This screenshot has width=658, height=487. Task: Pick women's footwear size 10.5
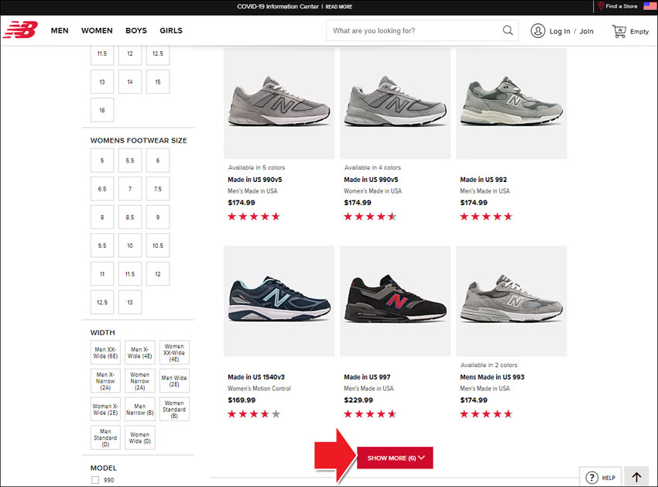(x=158, y=245)
